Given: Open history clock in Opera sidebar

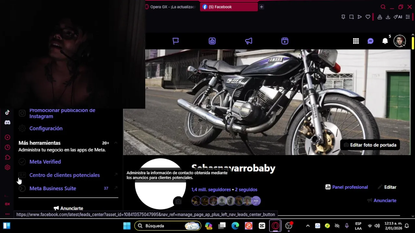Looking at the screenshot, I should pos(7,148).
